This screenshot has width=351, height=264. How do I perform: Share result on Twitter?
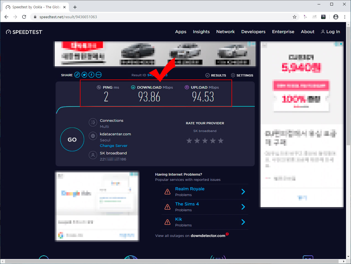pyautogui.click(x=84, y=75)
